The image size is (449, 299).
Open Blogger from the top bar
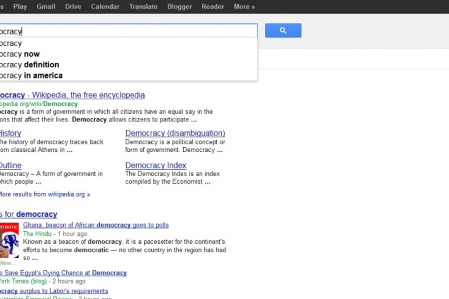click(179, 6)
